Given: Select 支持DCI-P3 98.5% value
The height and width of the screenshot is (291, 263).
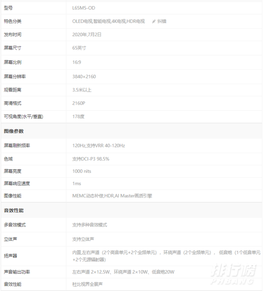Looking at the screenshot, I should pos(91,159).
